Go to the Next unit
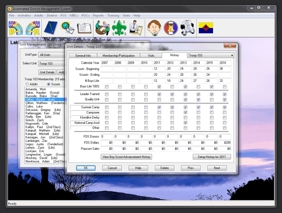The image size is (282, 213). coord(217,168)
